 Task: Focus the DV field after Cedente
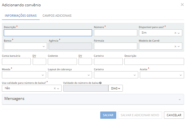(x=85, y=61)
